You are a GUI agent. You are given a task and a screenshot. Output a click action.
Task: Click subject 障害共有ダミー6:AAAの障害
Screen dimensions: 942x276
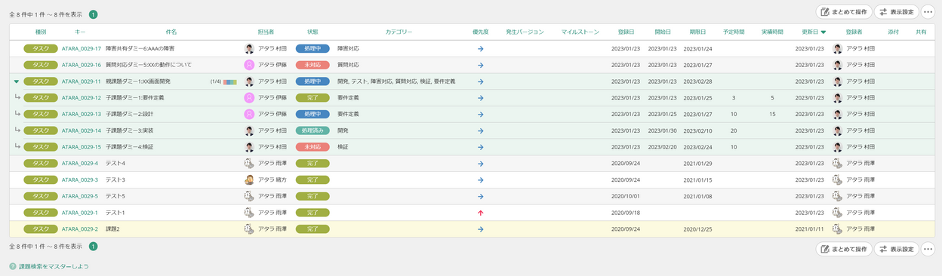pyautogui.click(x=140, y=48)
